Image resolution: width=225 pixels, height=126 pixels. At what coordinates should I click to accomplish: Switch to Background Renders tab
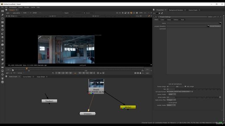pos(176,10)
